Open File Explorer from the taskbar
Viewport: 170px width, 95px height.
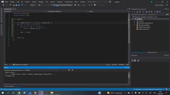tap(52, 93)
